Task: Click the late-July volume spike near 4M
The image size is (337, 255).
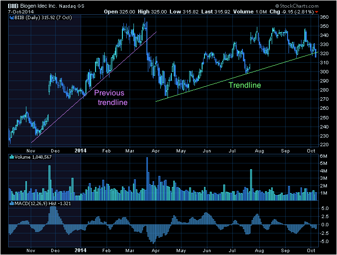Action: point(251,185)
